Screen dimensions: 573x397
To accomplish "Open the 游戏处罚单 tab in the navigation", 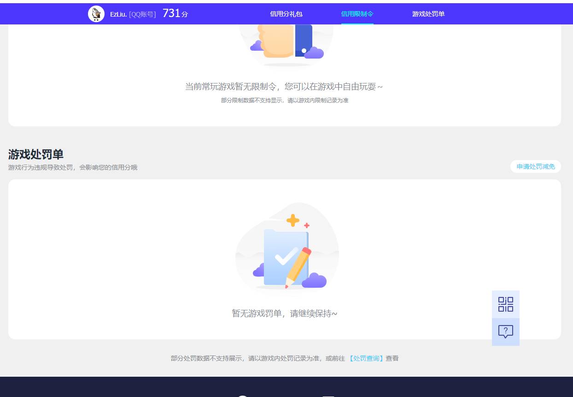I will pos(428,14).
